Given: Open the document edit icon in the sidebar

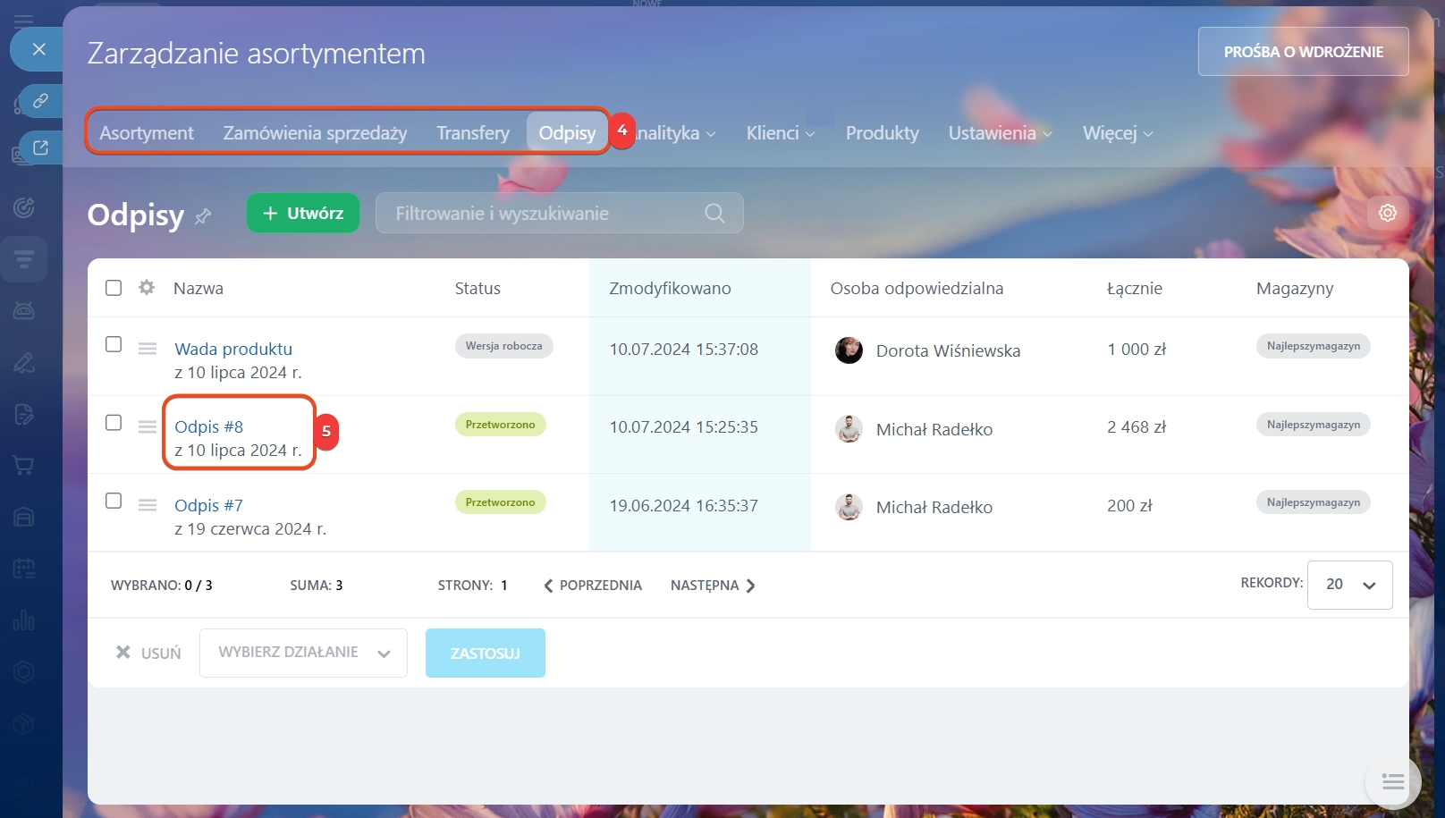Looking at the screenshot, I should coord(24,414).
